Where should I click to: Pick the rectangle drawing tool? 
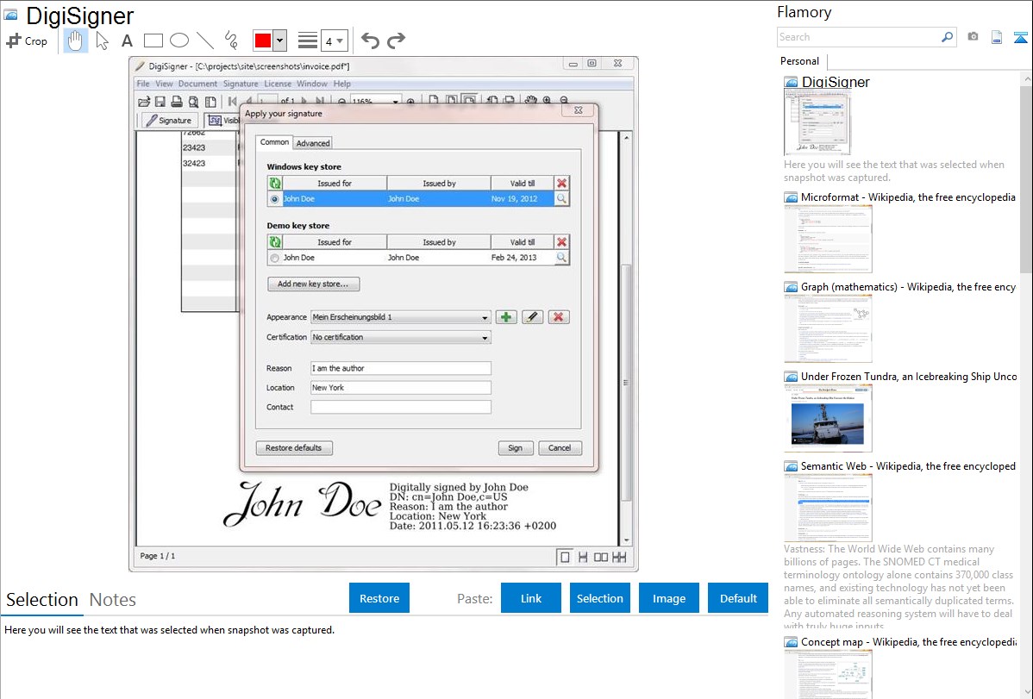click(x=153, y=41)
